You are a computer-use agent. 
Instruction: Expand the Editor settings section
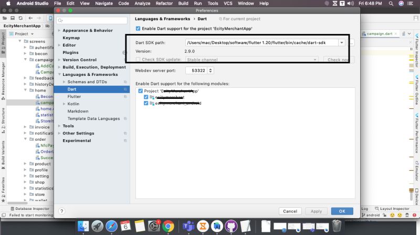tap(59, 45)
